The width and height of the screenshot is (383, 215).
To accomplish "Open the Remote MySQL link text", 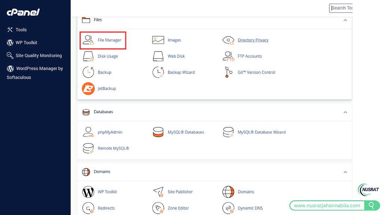I will click(x=113, y=148).
